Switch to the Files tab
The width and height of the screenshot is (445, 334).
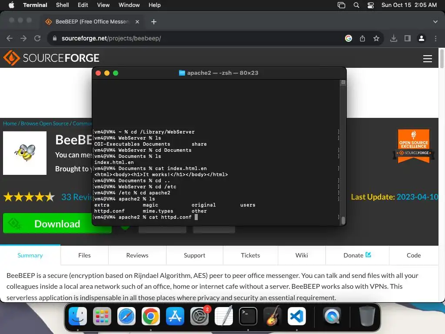84,255
